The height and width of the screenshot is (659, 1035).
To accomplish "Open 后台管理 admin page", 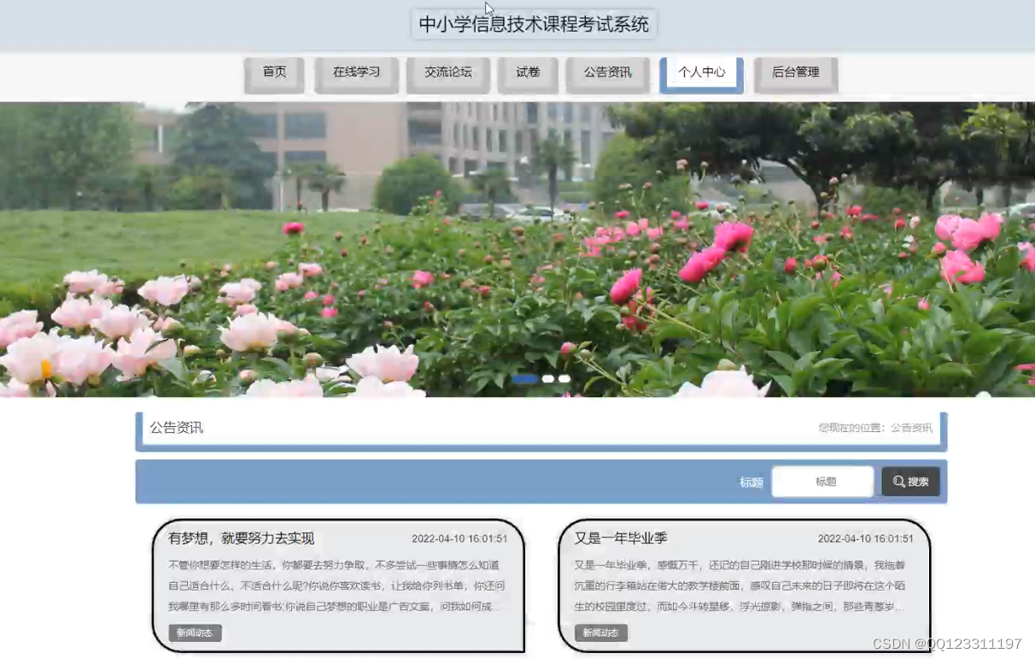I will point(796,74).
